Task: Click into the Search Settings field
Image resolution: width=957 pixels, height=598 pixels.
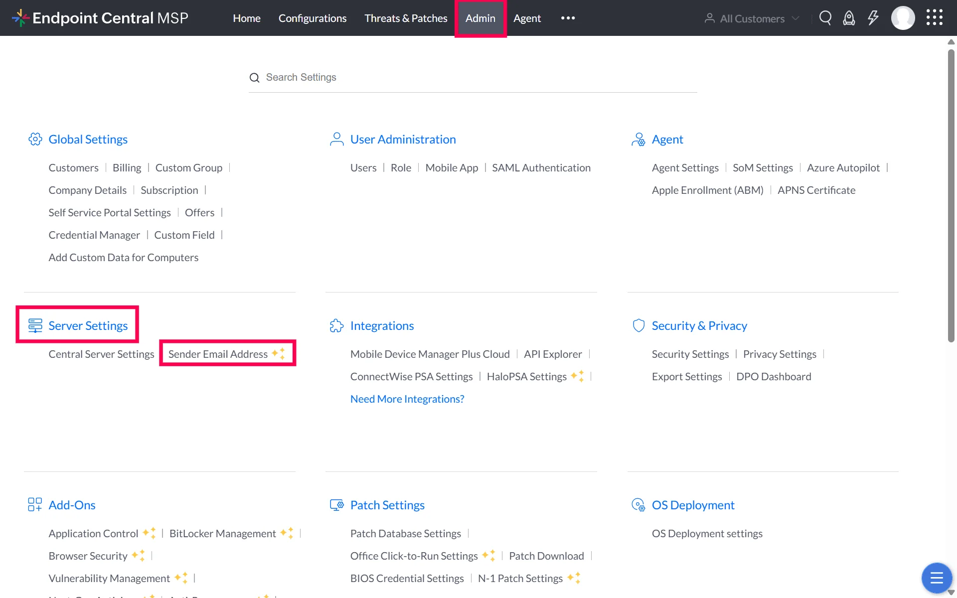Action: (473, 77)
